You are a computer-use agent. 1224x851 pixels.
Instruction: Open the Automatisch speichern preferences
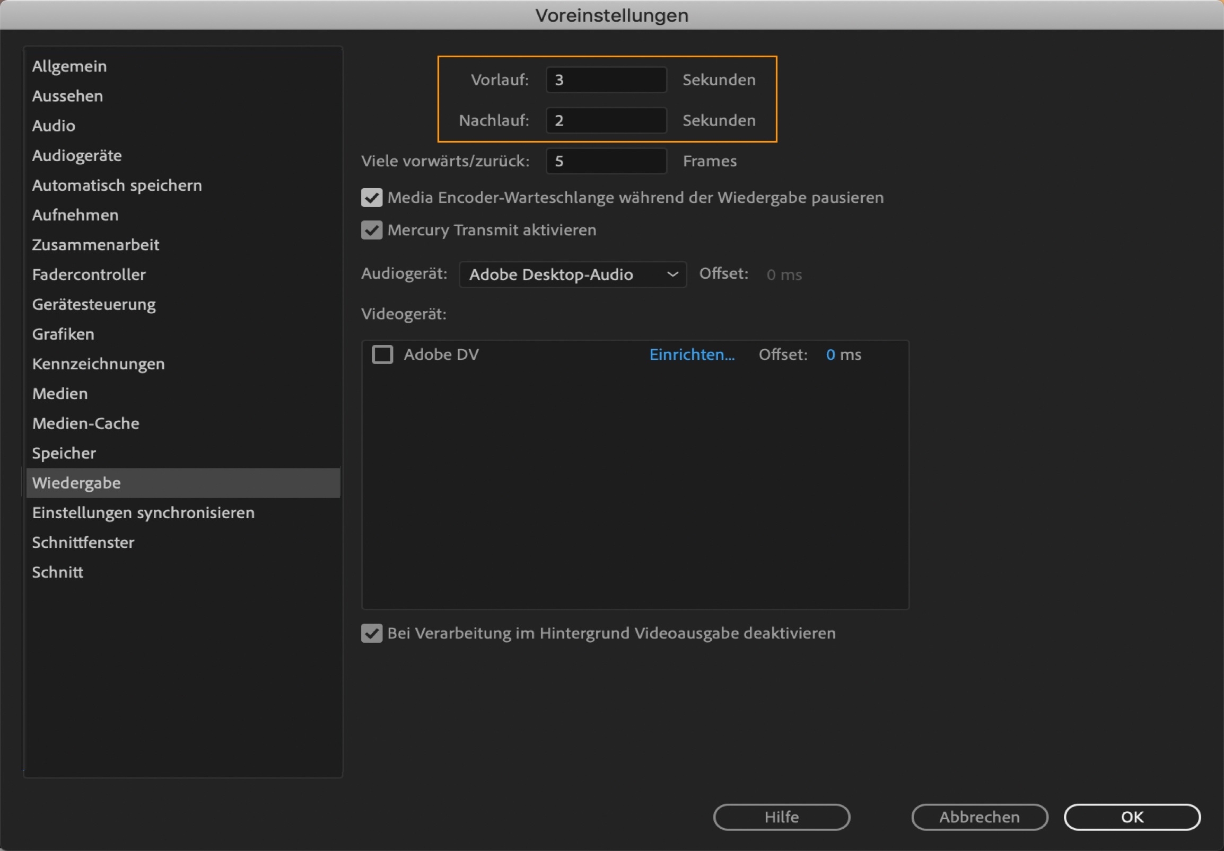(117, 185)
